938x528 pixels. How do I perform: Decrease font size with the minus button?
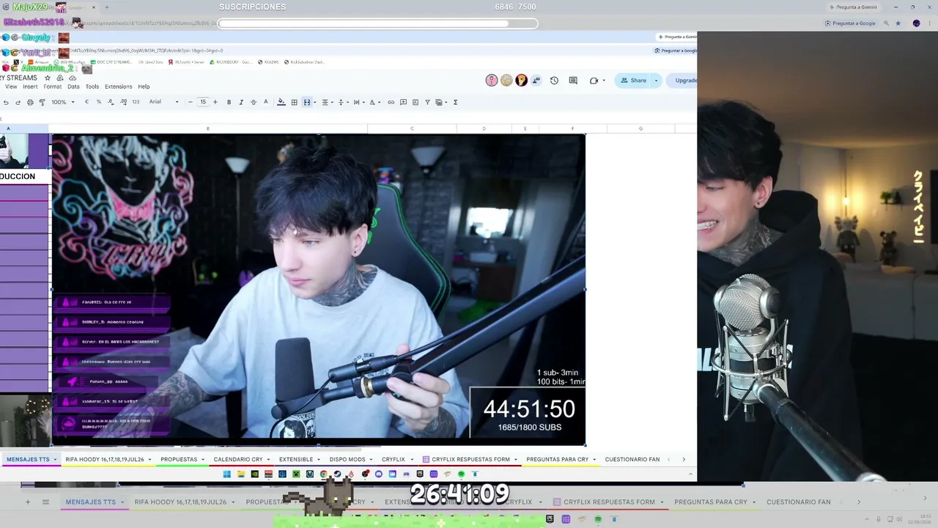click(191, 102)
